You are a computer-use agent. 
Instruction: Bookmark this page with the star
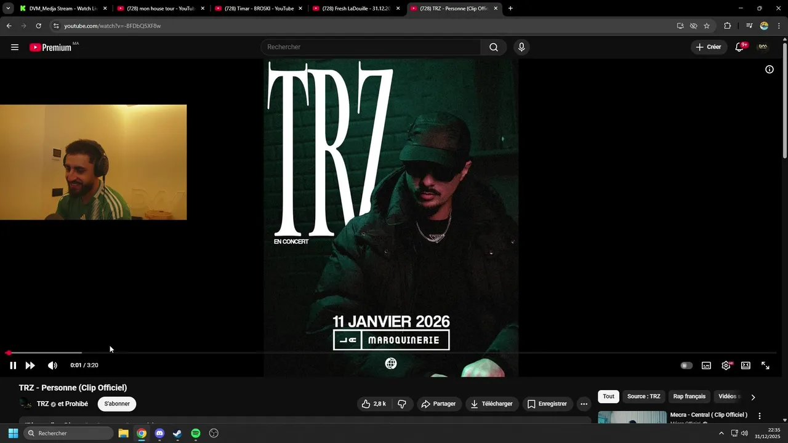click(707, 26)
